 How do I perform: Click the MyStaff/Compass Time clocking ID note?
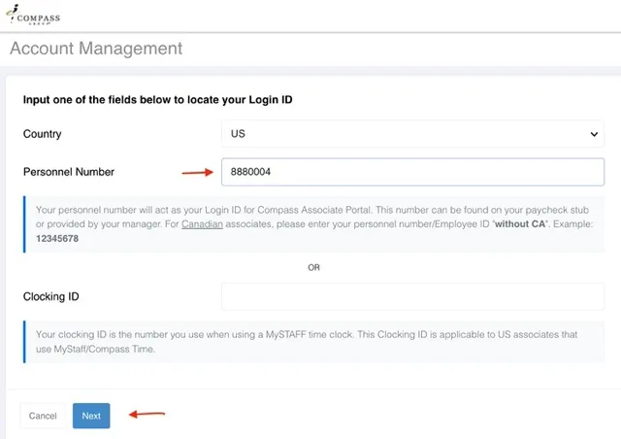313,342
